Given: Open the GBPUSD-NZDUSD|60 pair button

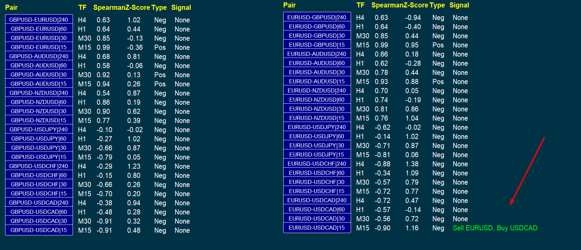Looking at the screenshot, I should [x=39, y=102].
